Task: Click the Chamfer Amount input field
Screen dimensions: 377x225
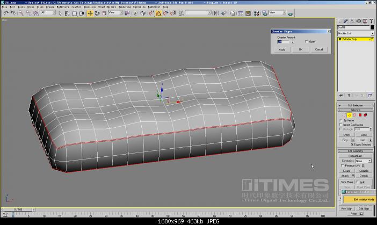Action: pos(284,41)
